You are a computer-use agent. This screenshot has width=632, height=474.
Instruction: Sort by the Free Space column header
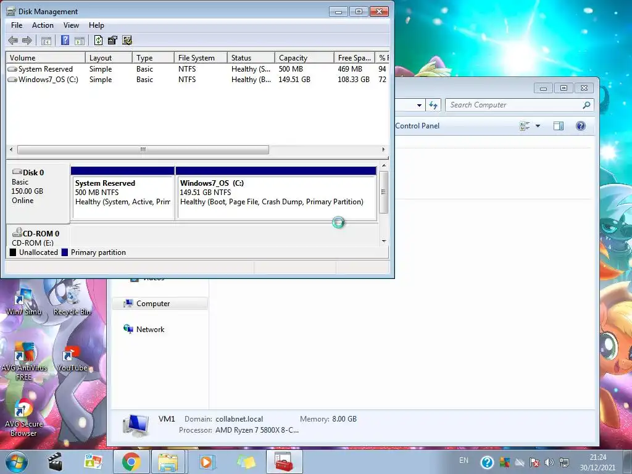[x=354, y=57]
